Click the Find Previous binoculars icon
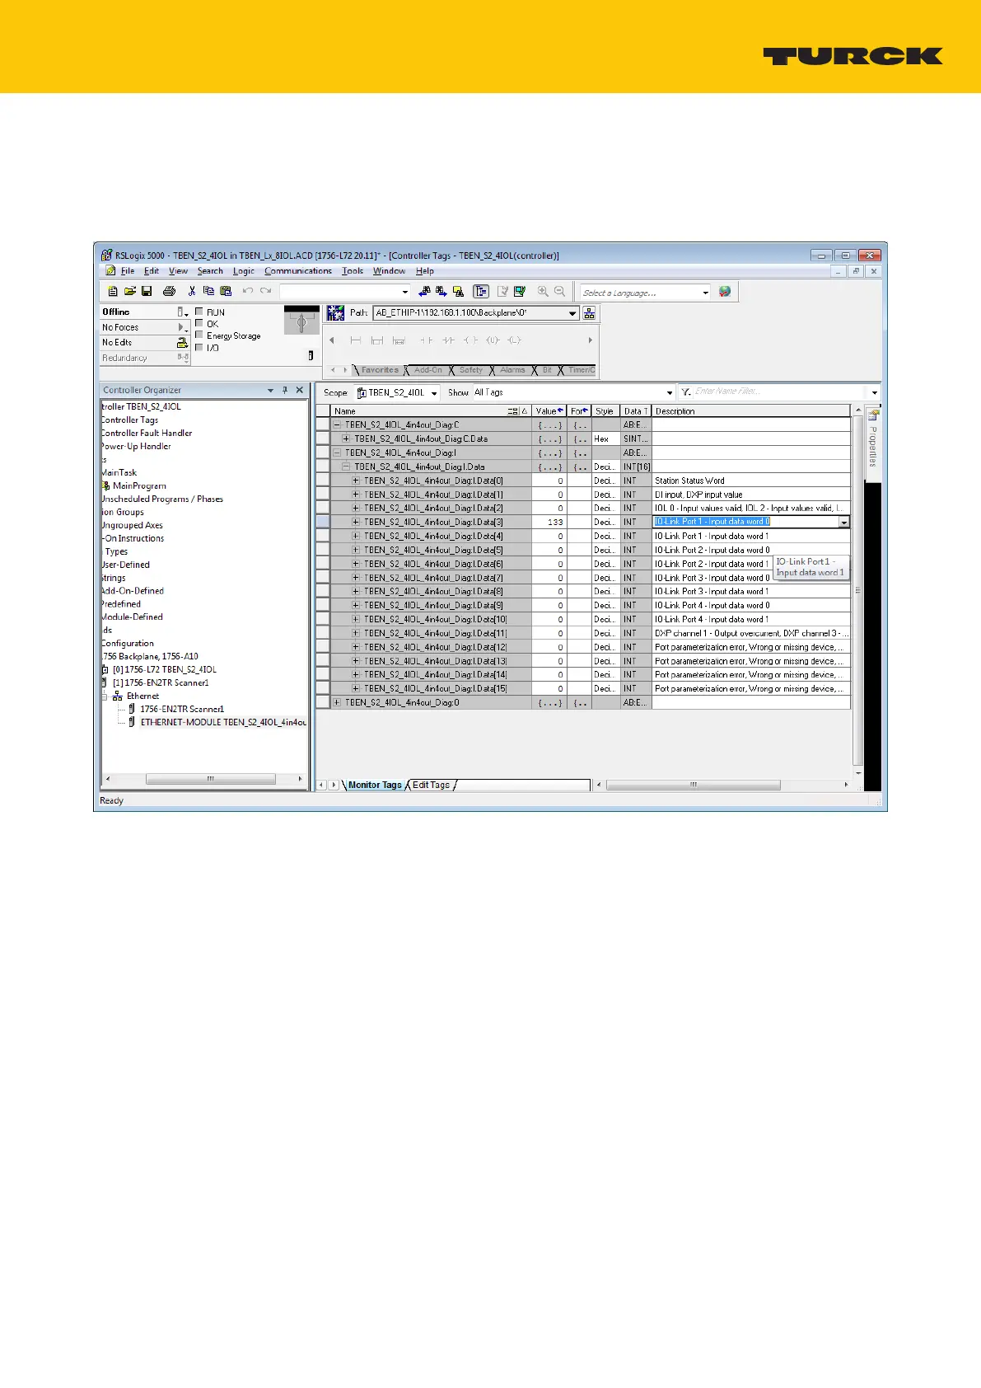 click(424, 291)
